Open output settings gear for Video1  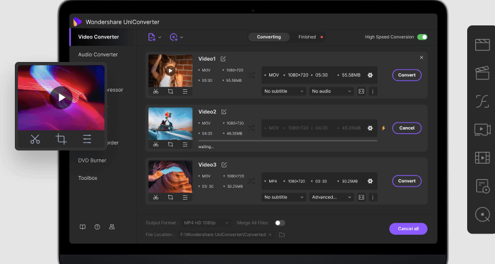[370, 75]
